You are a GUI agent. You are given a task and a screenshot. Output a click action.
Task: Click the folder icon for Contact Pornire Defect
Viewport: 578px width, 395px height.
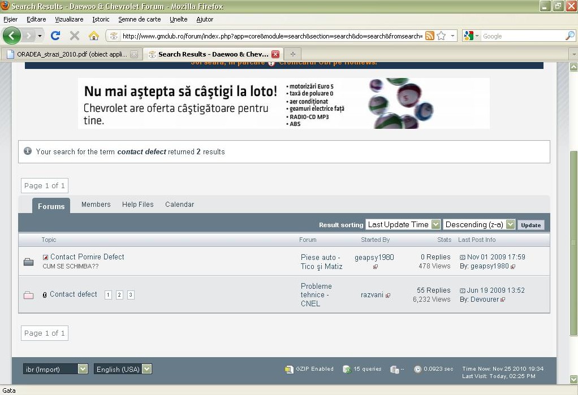coord(28,262)
